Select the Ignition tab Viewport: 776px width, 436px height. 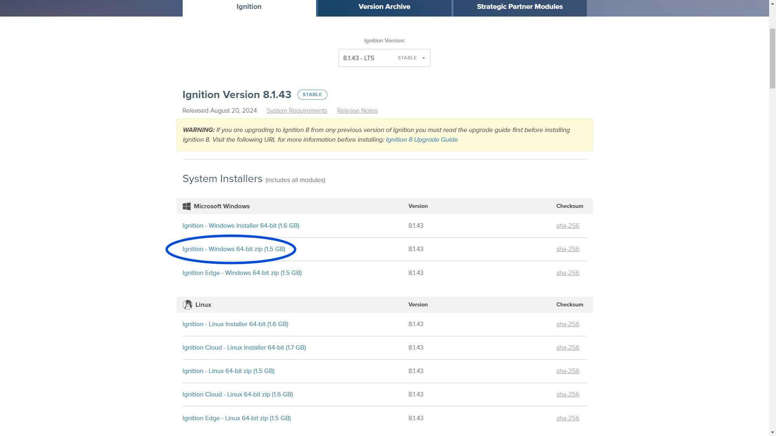tap(249, 7)
